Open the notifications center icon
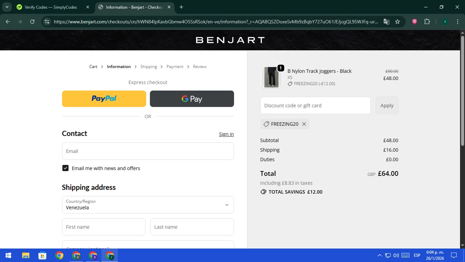Viewport: 465px width, 262px height. [454, 256]
